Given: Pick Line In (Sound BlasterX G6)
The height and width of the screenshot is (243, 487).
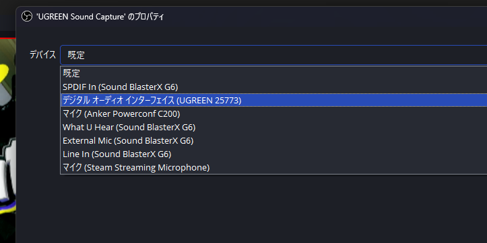Looking at the screenshot, I should click(273, 154).
